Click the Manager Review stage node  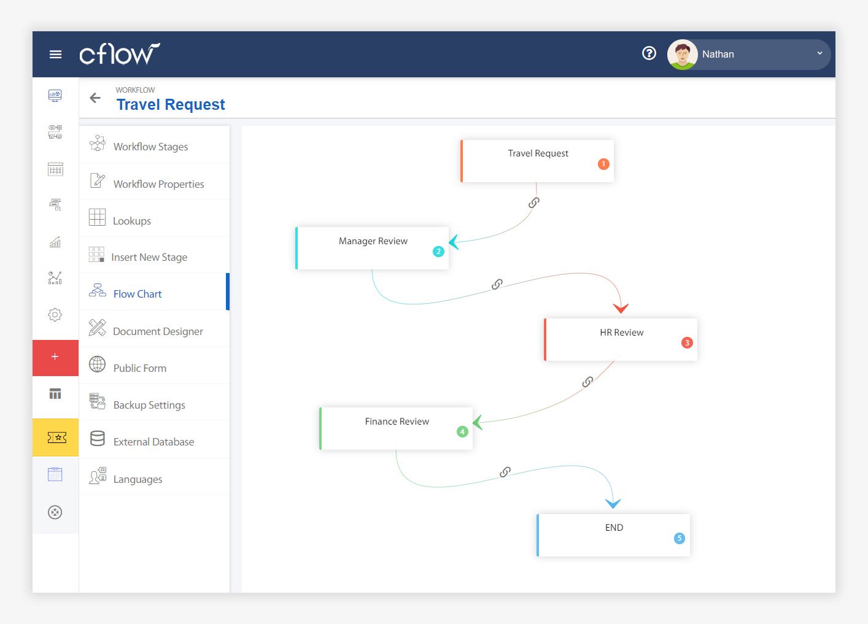[373, 248]
